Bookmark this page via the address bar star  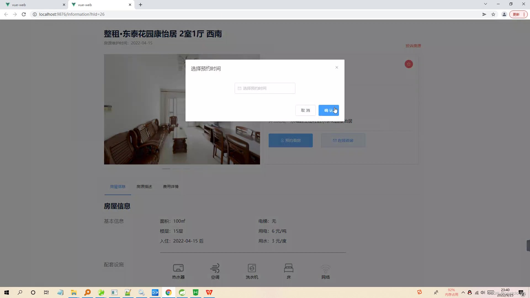tap(493, 14)
